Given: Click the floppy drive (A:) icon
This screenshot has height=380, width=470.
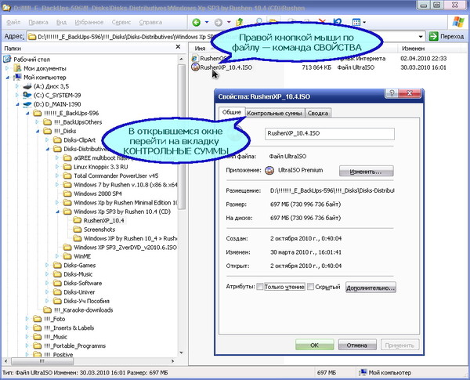Looking at the screenshot, I should [27, 86].
